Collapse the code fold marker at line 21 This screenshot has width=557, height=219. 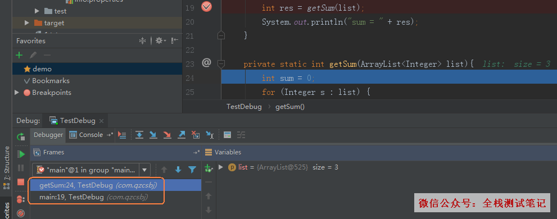pos(221,35)
